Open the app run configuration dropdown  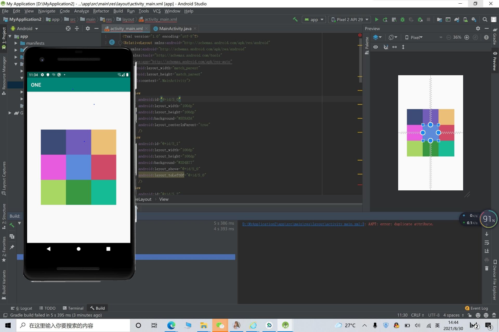click(314, 19)
